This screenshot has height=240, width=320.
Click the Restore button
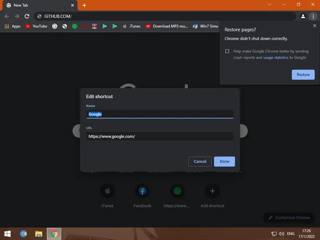pos(303,75)
